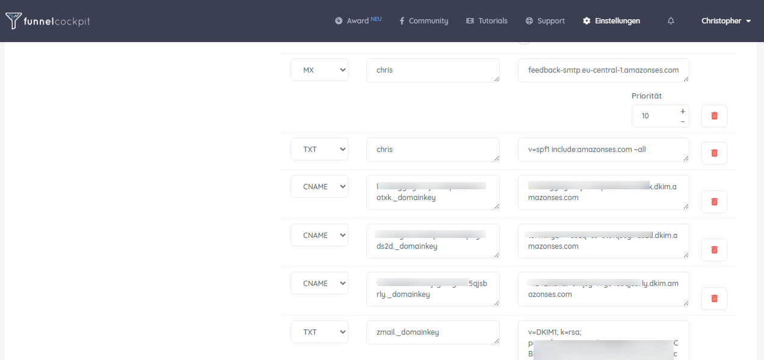Open the Christopher account menu

(725, 21)
